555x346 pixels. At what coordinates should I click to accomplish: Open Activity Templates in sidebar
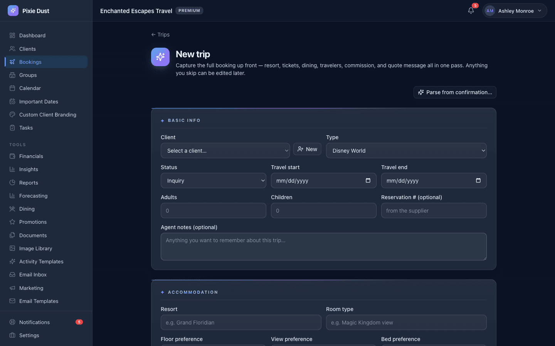(46, 261)
